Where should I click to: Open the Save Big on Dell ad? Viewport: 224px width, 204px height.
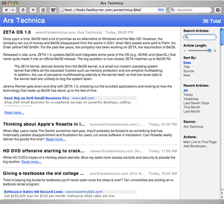[36, 98]
